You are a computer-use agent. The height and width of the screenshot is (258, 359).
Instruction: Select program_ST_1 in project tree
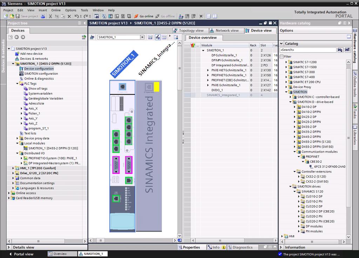coord(38,128)
